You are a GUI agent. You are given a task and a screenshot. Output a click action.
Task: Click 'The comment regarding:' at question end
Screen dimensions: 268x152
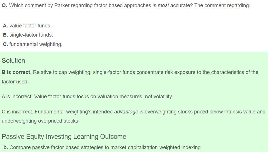click(222, 6)
